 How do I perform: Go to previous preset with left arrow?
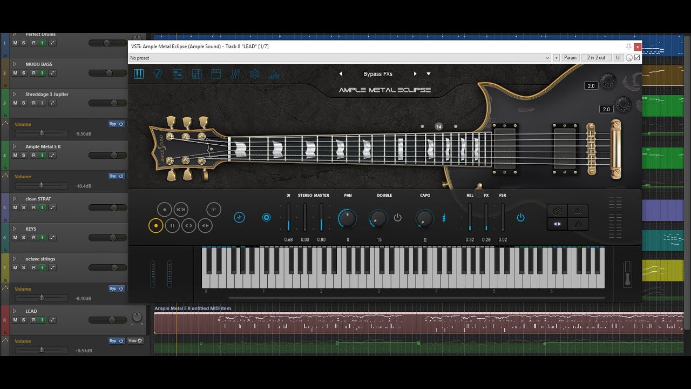click(341, 74)
